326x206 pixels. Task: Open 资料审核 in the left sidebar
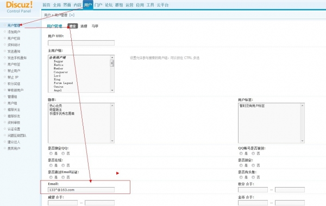[x=14, y=123]
